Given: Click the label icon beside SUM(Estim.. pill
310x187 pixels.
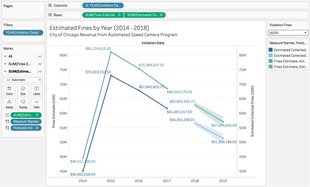Looking at the screenshot, I should click(x=7, y=115).
